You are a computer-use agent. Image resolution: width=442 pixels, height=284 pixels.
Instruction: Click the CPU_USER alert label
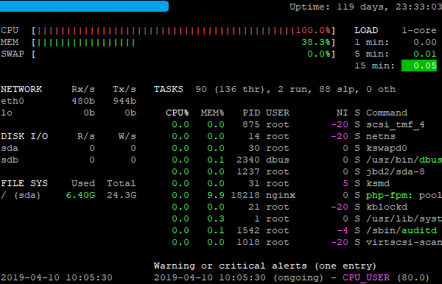(x=366, y=278)
